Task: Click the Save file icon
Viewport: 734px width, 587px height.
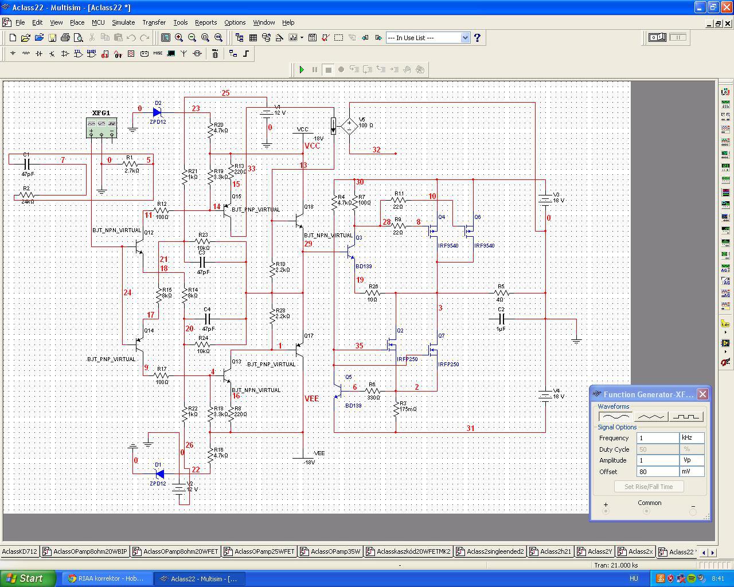Action: [52, 38]
